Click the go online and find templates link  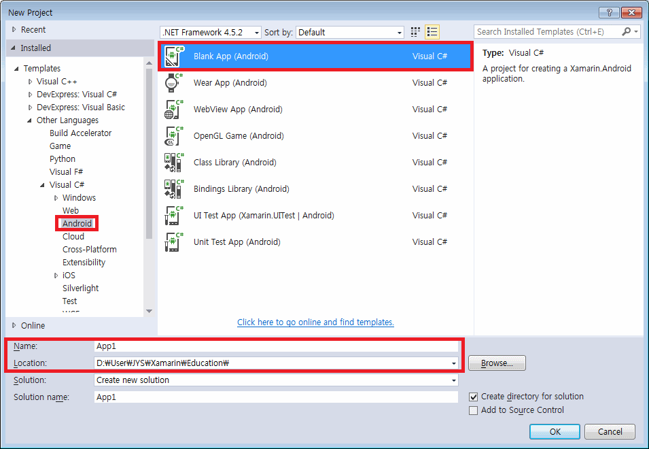coord(315,322)
